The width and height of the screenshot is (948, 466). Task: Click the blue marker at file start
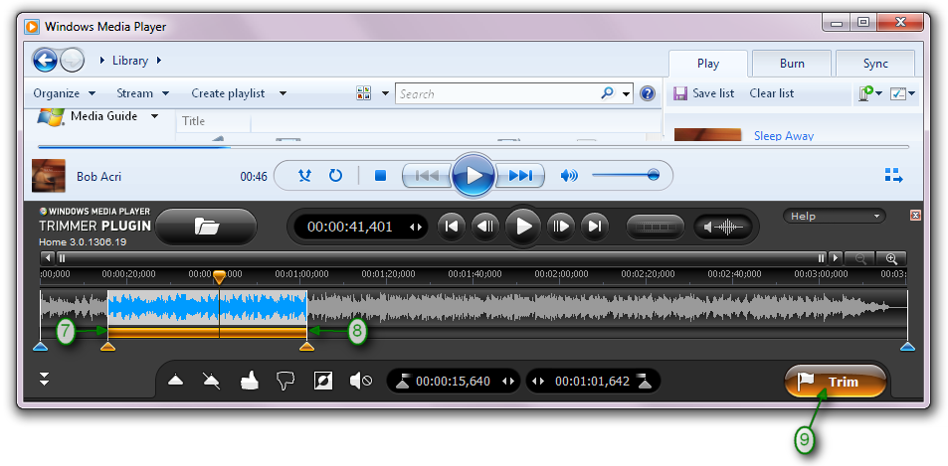(40, 347)
